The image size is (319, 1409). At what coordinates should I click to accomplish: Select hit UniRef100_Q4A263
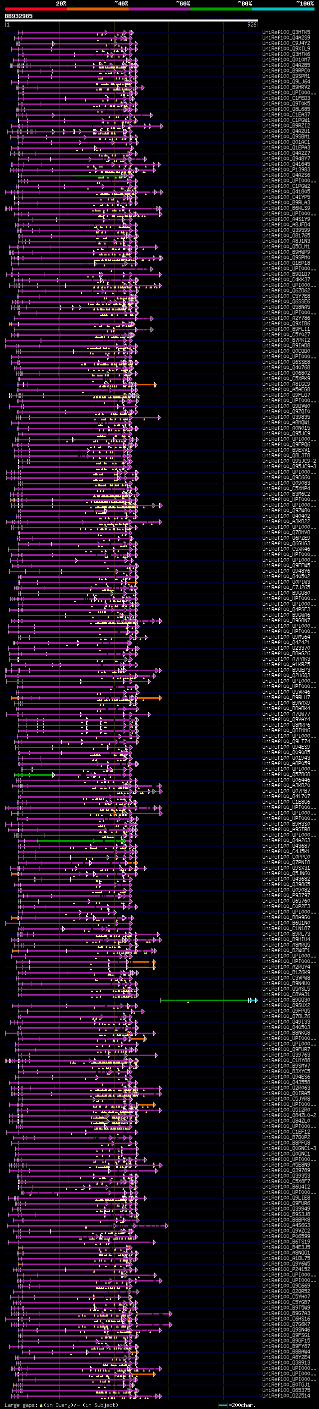(286, 840)
